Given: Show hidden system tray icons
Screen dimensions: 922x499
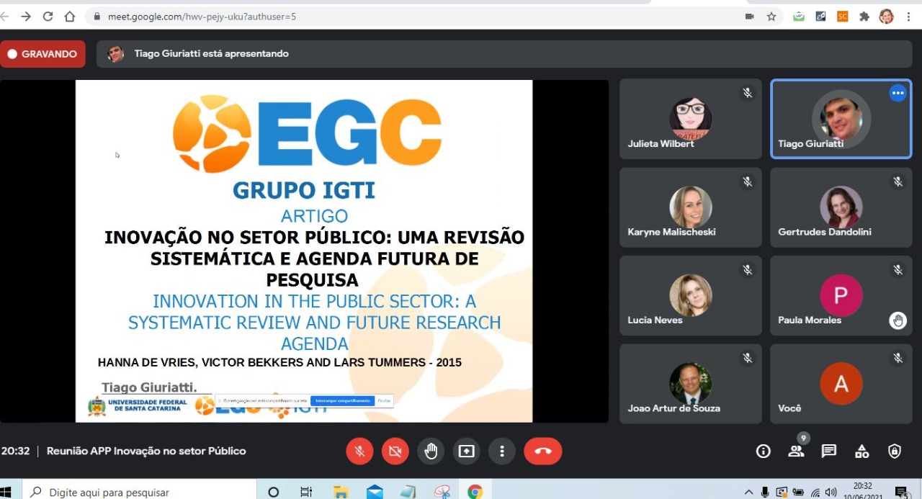Looking at the screenshot, I should coord(749,493).
